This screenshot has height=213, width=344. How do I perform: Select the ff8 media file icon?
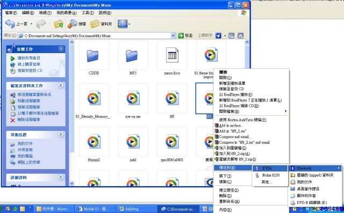point(172,98)
